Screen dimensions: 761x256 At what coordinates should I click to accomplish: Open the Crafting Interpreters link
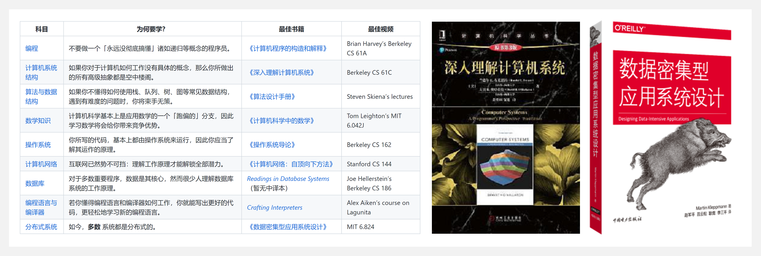coord(274,207)
